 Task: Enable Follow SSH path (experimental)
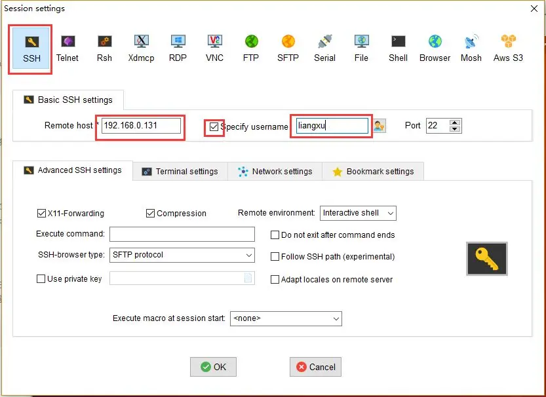tap(275, 256)
